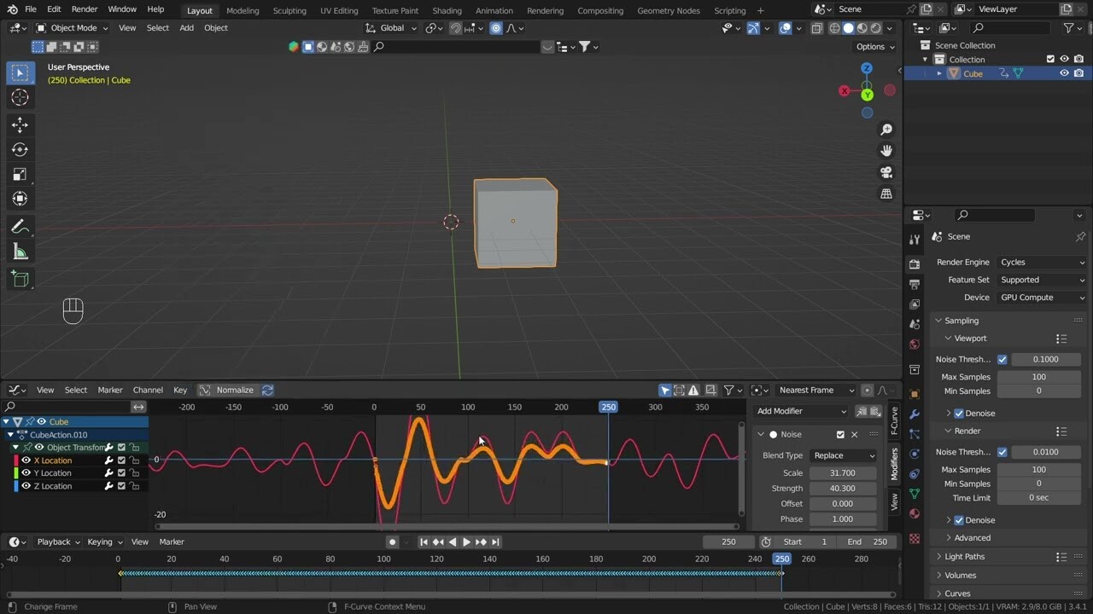Toggle visibility of Z Location channel
The image size is (1093, 614).
26,486
